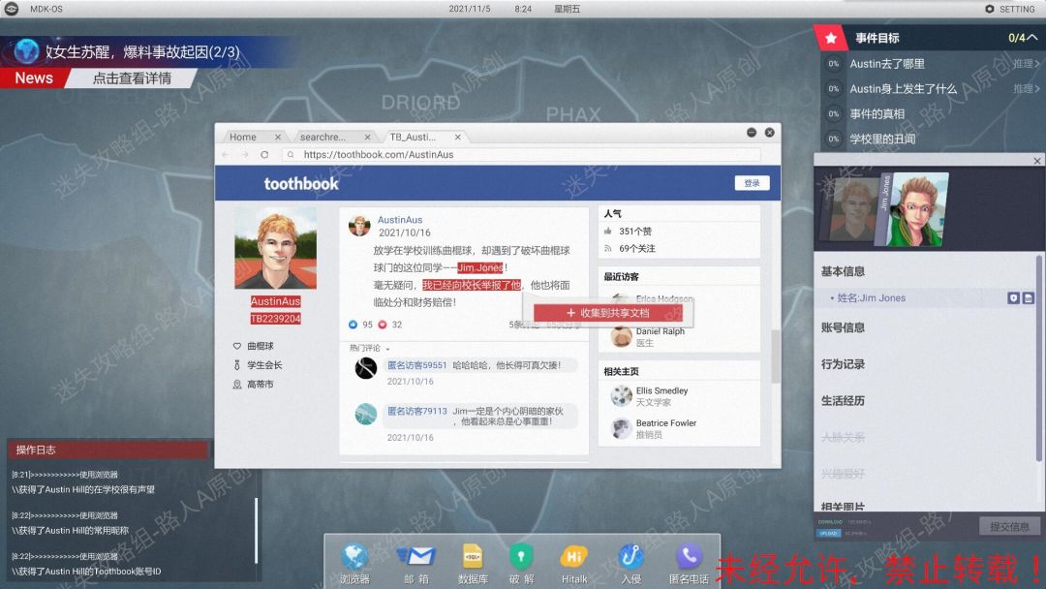The height and width of the screenshot is (589, 1046).
Task: Go back with the browser back arrow
Action: 226,155
